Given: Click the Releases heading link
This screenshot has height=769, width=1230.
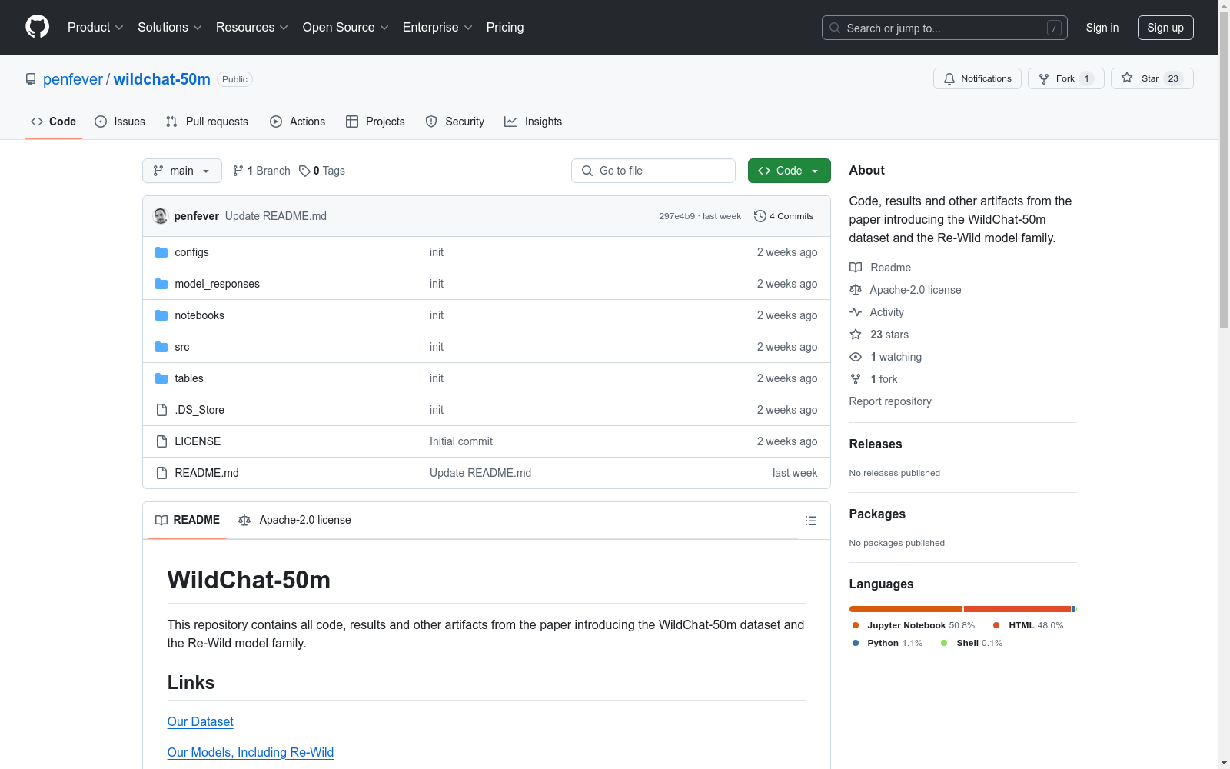Looking at the screenshot, I should click(x=876, y=444).
